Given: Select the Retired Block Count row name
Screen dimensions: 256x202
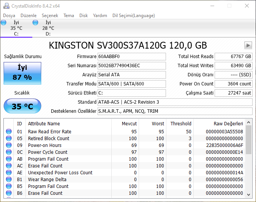Looking at the screenshot, I should (49, 138).
